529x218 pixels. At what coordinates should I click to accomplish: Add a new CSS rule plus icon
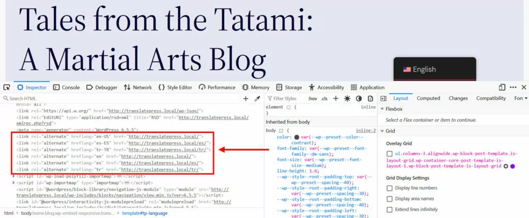tap(336, 99)
